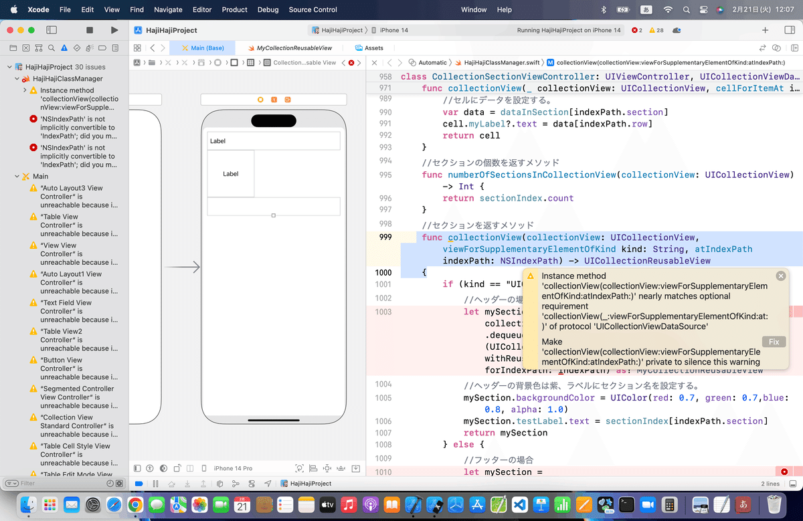The image size is (803, 521).
Task: Select the top Label in storyboard scene
Action: [274, 141]
